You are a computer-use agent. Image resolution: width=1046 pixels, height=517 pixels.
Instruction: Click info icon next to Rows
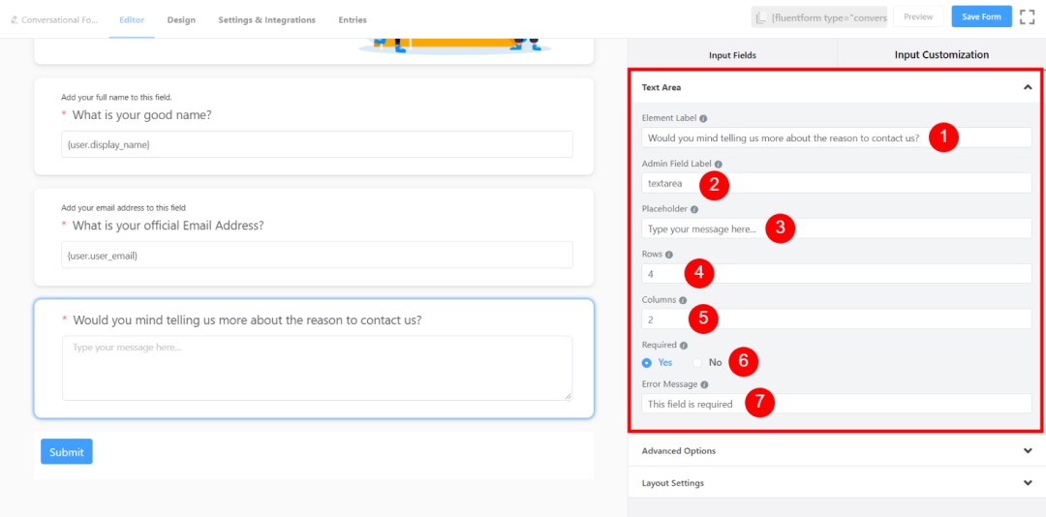(669, 255)
